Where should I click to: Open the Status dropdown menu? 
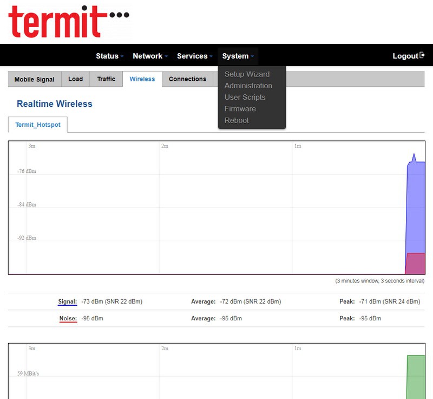[x=109, y=56]
